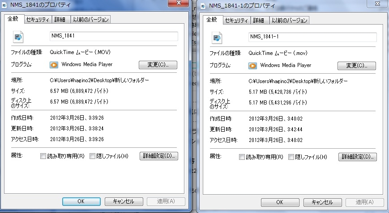389x213 pixels.
Task: Click キャンセル in NMS_1841 properties window
Action: pos(124,201)
